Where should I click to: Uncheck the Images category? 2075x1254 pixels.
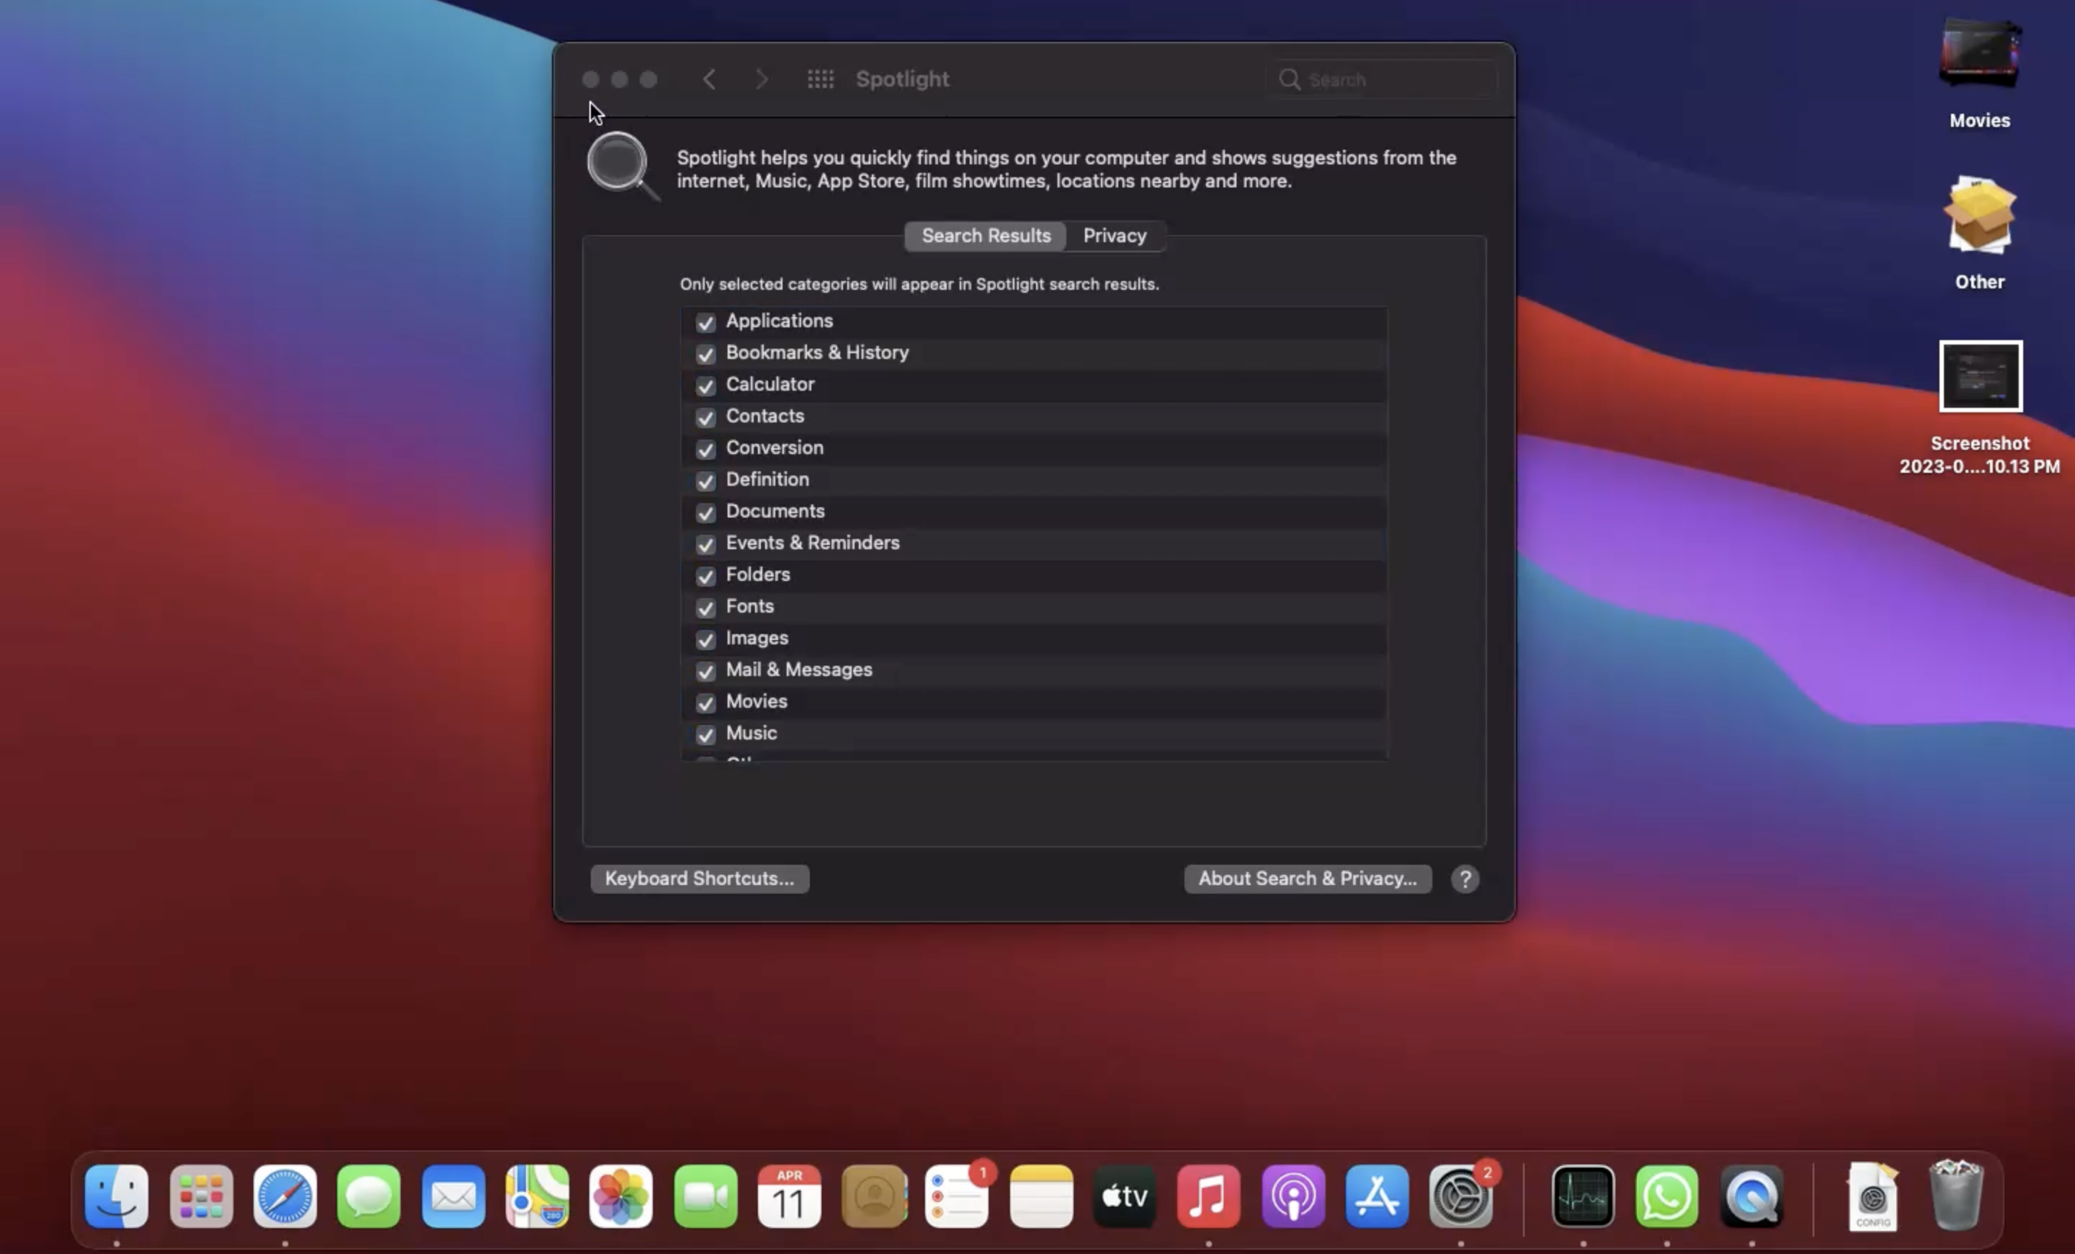click(x=705, y=639)
